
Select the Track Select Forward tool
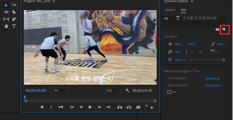pyautogui.click(x=14, y=5)
